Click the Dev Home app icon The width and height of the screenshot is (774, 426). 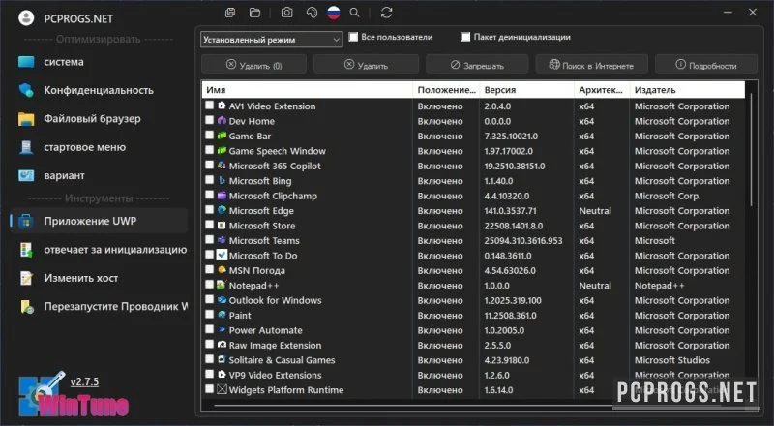click(x=222, y=121)
